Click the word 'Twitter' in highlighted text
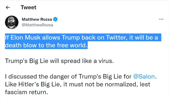This screenshot has width=169, height=102. pos(116,38)
